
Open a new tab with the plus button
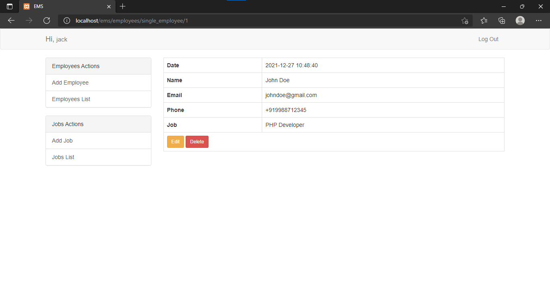(x=122, y=6)
